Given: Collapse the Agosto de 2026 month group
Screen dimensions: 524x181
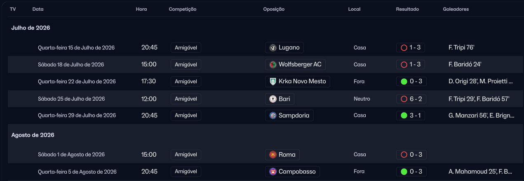Looking at the screenshot, I should click(x=33, y=135).
